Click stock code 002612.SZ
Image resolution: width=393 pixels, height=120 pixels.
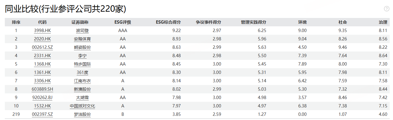click(x=42, y=47)
